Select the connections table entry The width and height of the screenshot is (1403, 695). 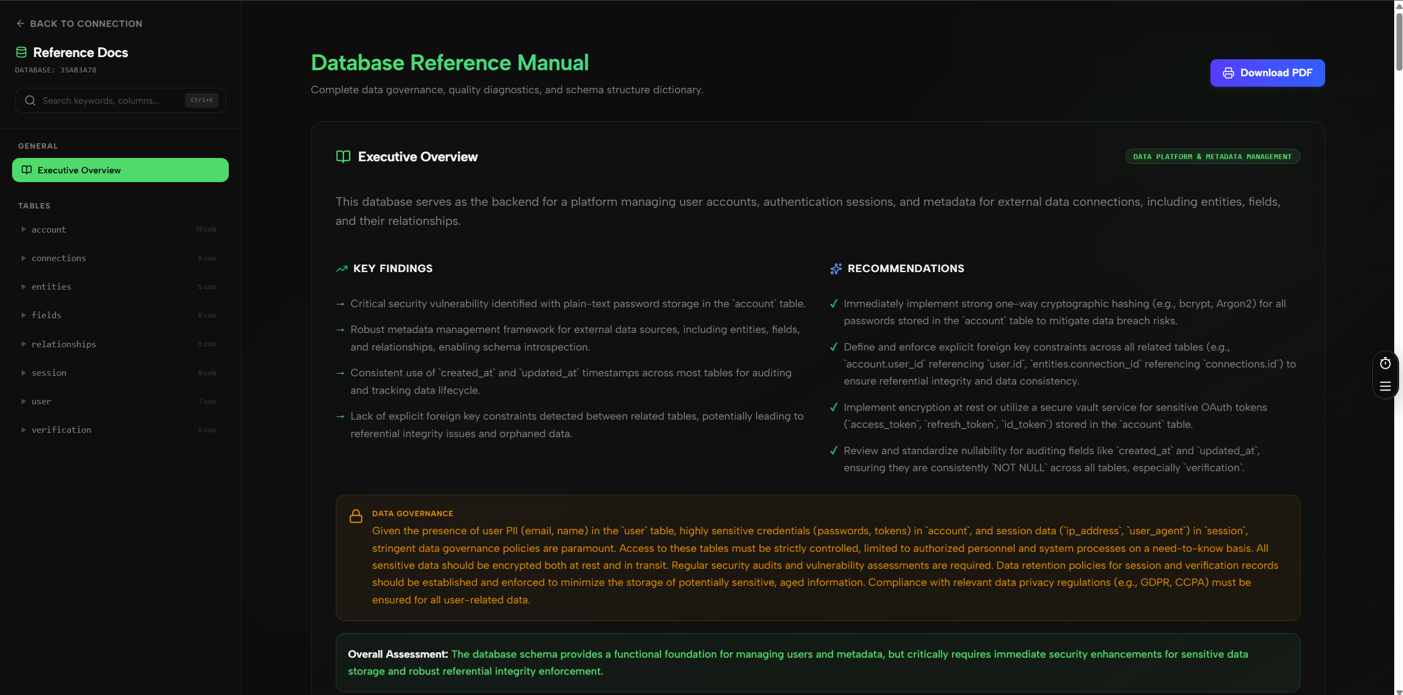120,258
